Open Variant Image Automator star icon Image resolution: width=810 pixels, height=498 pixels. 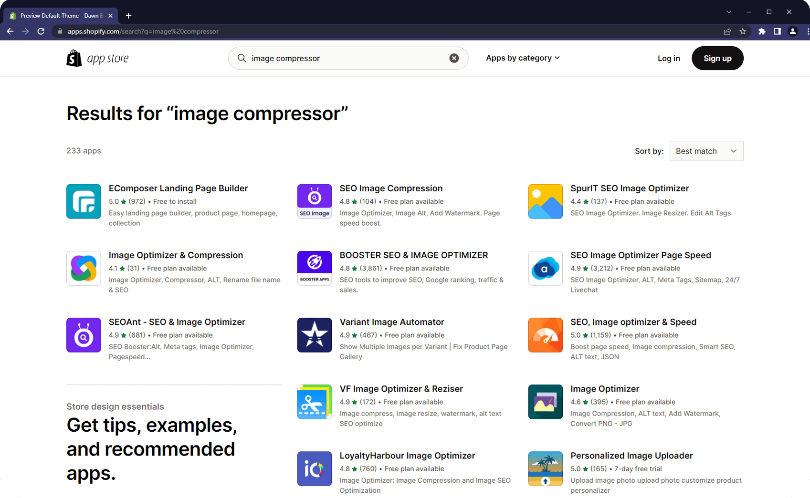coord(315,335)
